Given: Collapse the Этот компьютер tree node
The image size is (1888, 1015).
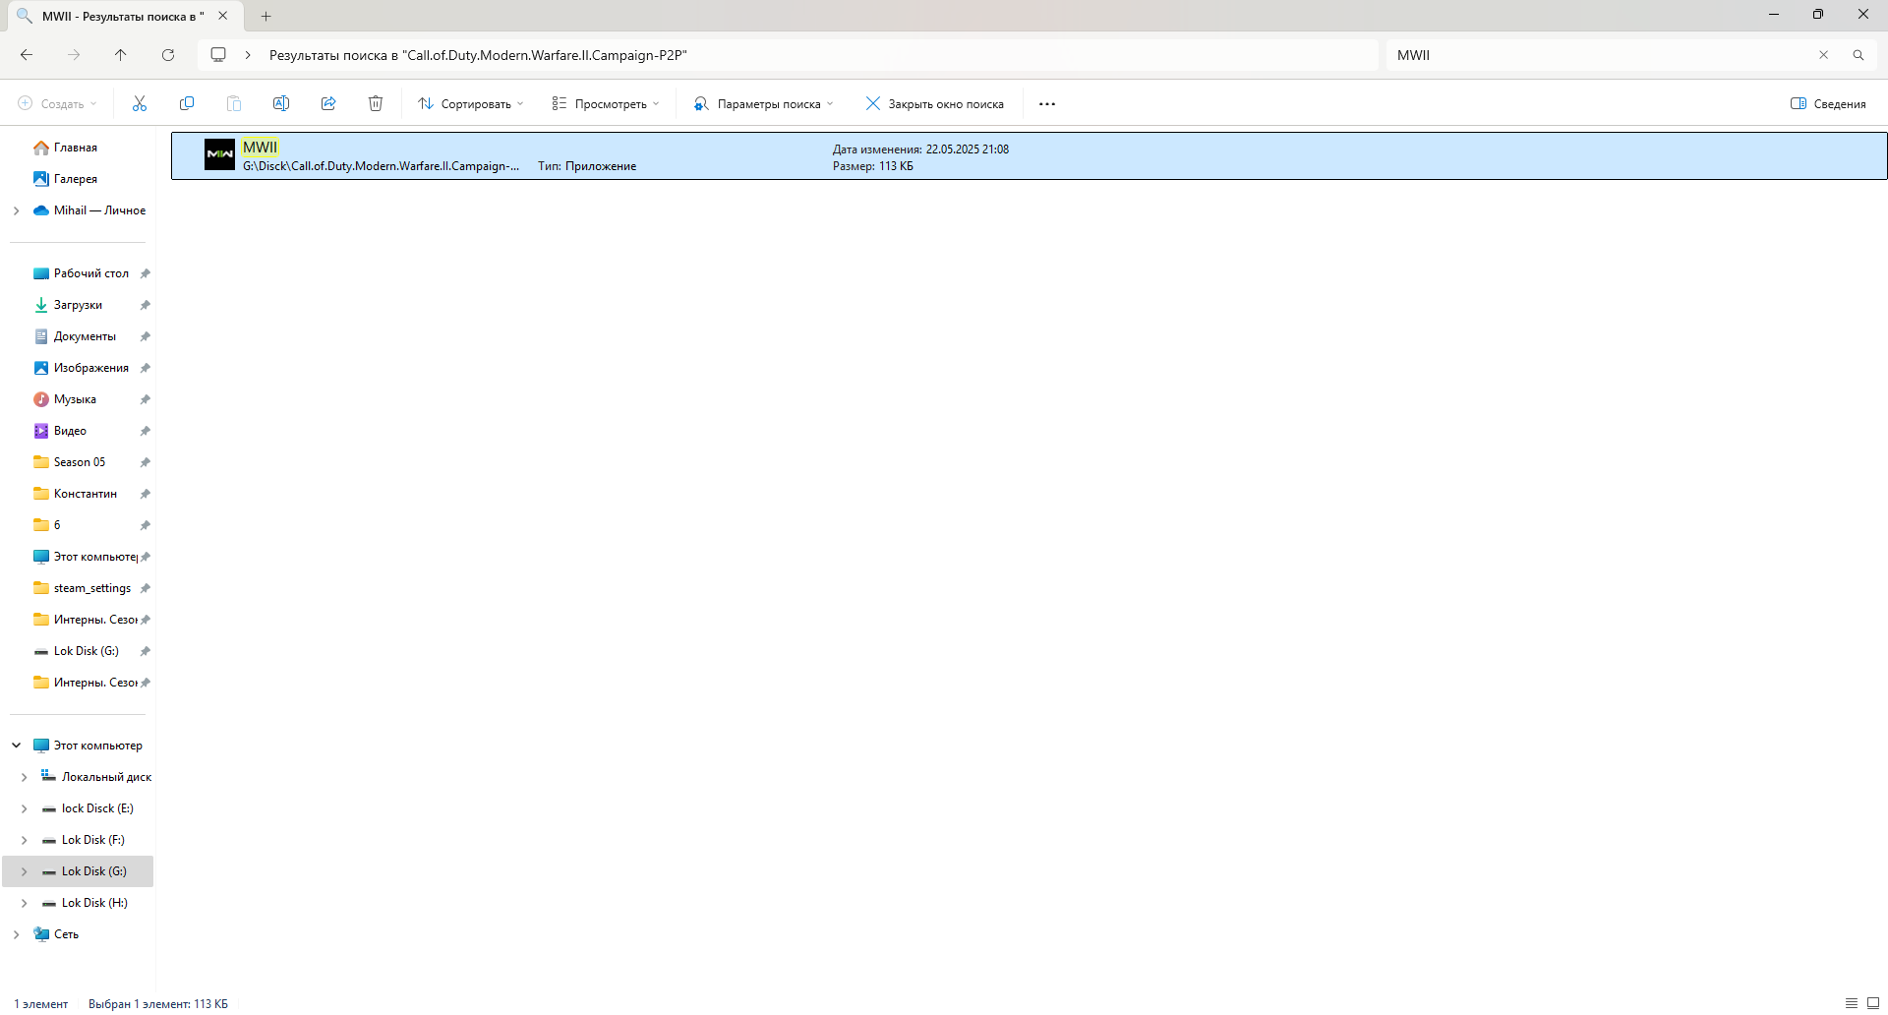Looking at the screenshot, I should (x=16, y=746).
